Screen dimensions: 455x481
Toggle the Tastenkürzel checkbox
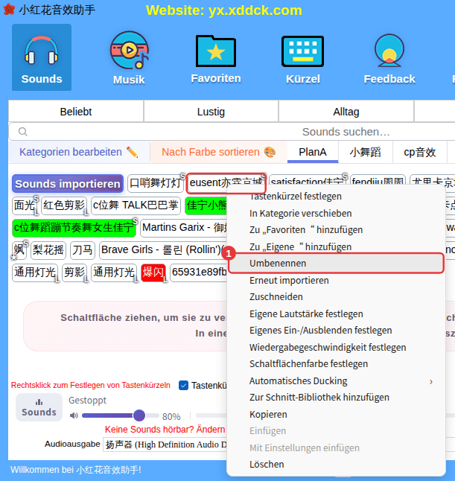pyautogui.click(x=183, y=385)
